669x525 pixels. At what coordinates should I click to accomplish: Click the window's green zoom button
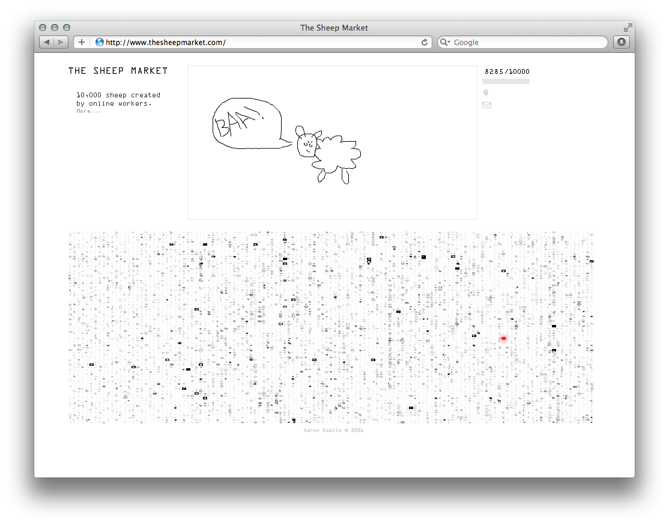point(67,28)
